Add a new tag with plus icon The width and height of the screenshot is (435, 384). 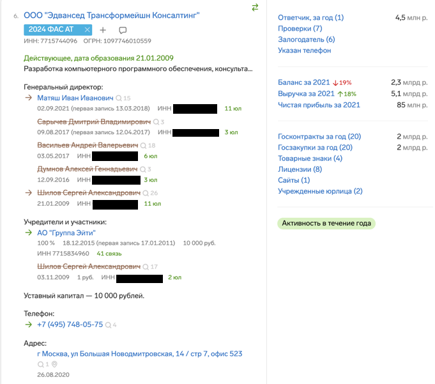pyautogui.click(x=103, y=30)
